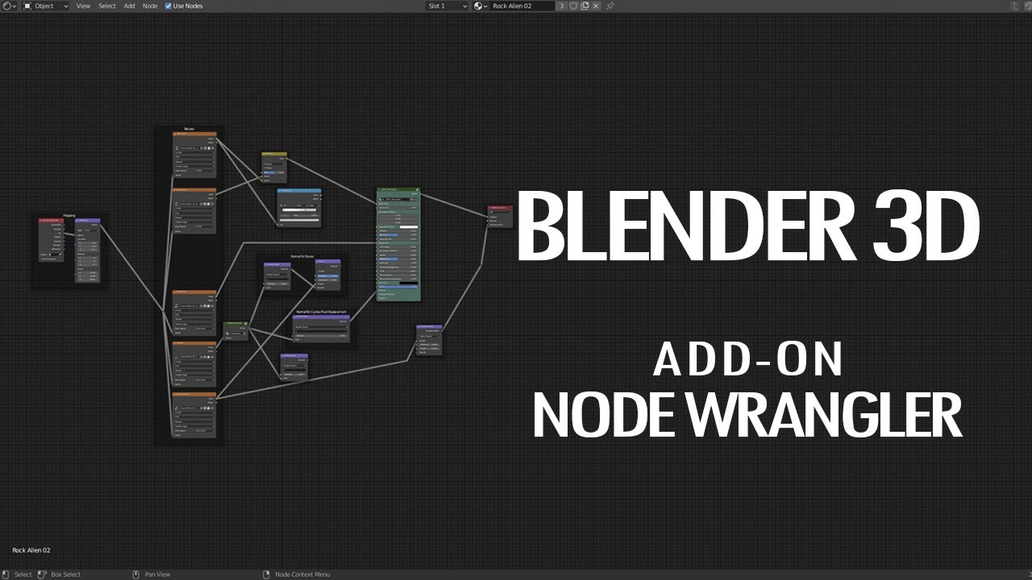Image resolution: width=1032 pixels, height=580 pixels.
Task: Toggle the pin node tree icon
Action: [610, 6]
